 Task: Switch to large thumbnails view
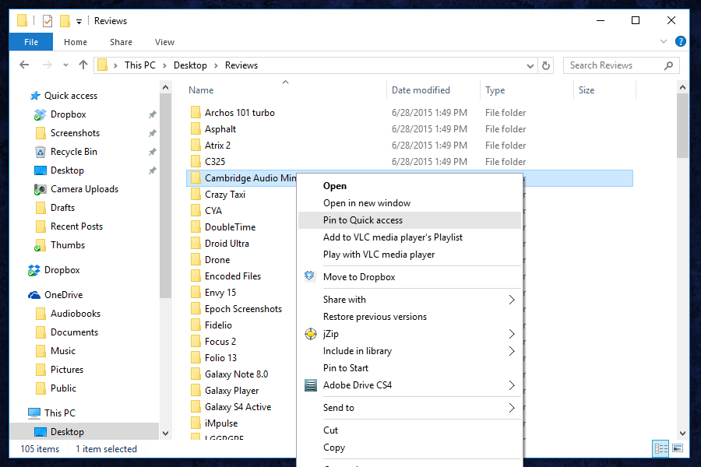click(x=678, y=448)
